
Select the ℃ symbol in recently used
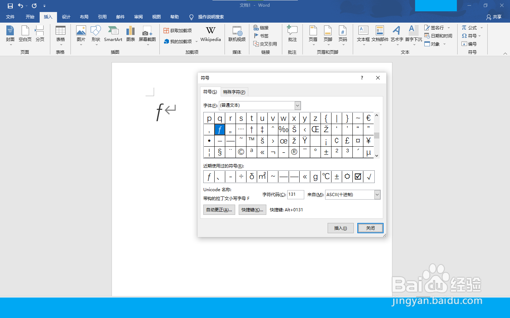point(326,177)
